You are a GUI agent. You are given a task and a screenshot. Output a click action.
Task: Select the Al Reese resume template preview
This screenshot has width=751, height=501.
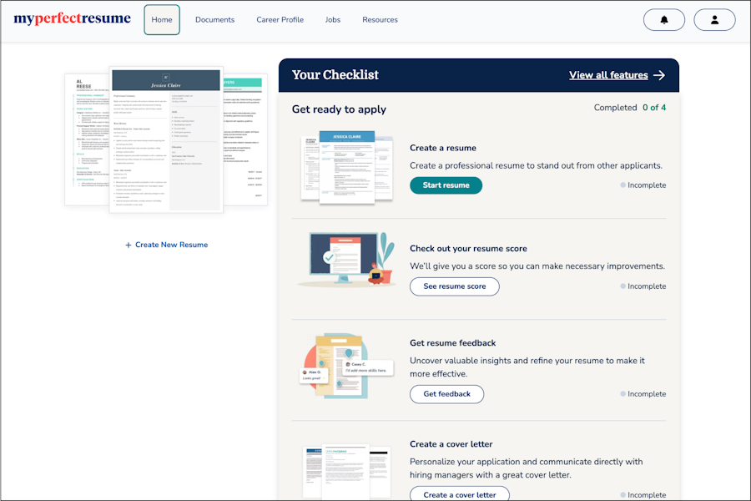[x=88, y=139]
